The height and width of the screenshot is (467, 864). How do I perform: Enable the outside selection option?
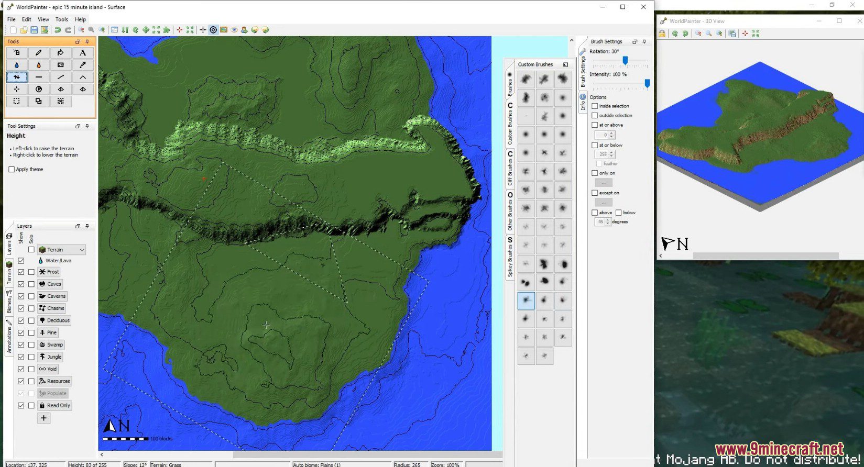point(595,115)
